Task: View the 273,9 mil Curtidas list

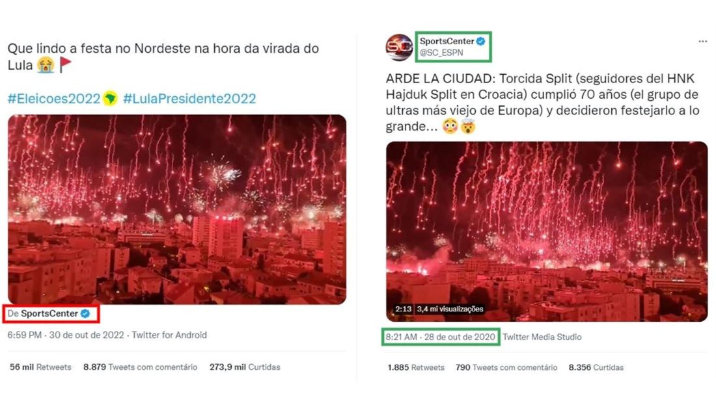Action: (245, 367)
